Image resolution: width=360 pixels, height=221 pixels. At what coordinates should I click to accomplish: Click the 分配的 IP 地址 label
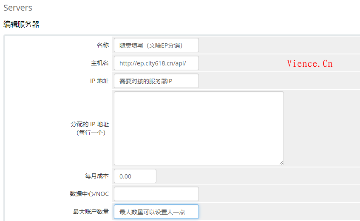(x=90, y=125)
